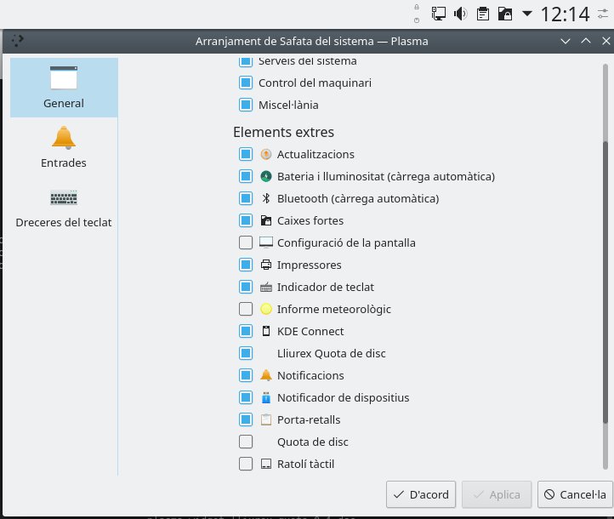Uncheck the Bluetooth (càrrega automàtica) checkbox
The height and width of the screenshot is (519, 614).
click(246, 198)
